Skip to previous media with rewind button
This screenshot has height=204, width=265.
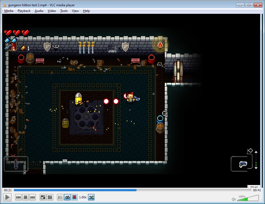pyautogui.click(x=18, y=197)
